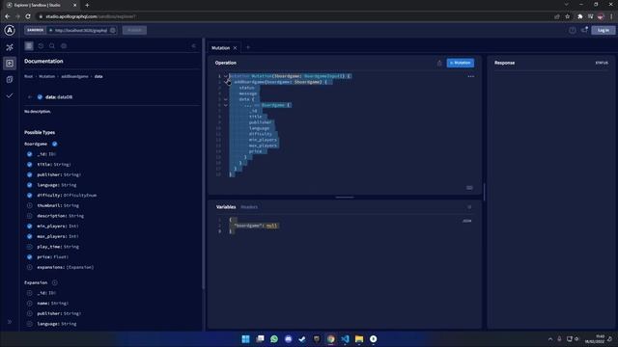
Task: Toggle the data: dataDB field checkmark
Action: pyautogui.click(x=40, y=96)
